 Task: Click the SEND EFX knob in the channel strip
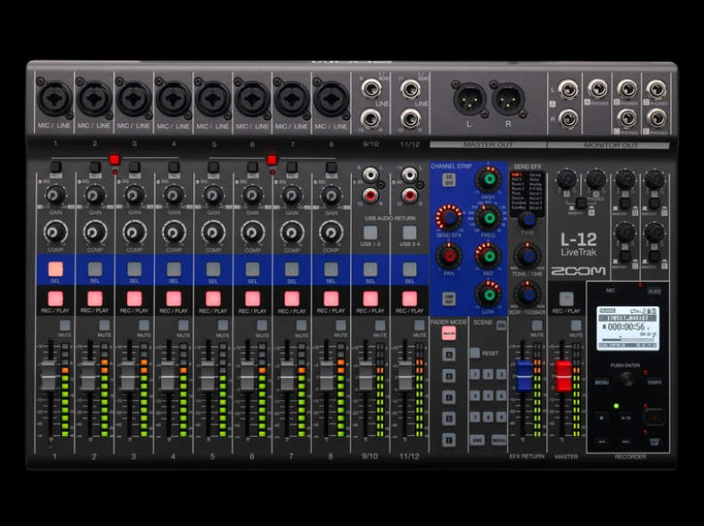449,218
